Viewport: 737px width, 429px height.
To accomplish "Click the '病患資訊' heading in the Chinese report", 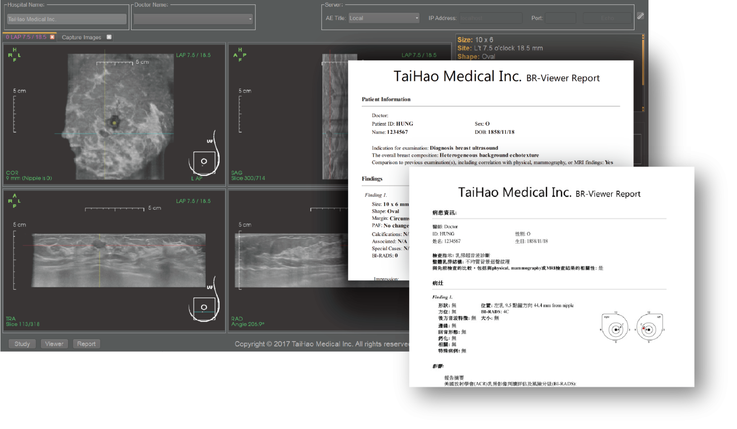I will point(444,212).
